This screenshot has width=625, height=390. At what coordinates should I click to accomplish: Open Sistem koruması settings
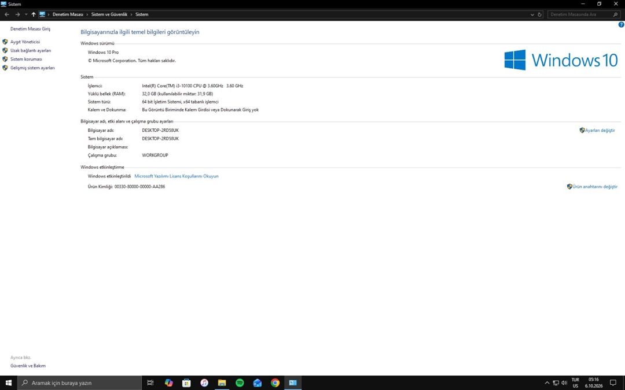point(26,60)
